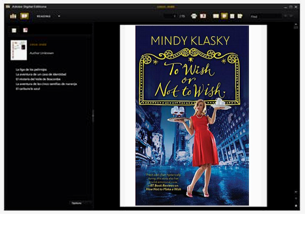Open 'La aventura de las cinco semillas de naranja'
Image resolution: width=305 pixels, height=228 pixels.
click(46, 84)
